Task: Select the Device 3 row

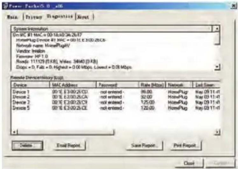Action: 116,102
